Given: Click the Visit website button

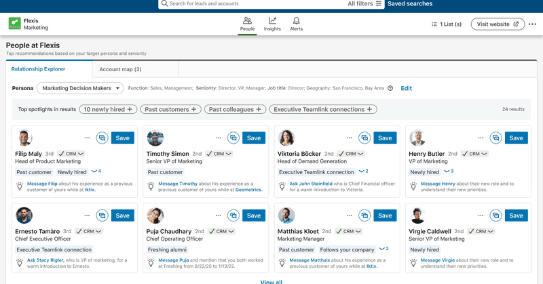Looking at the screenshot, I should pyautogui.click(x=498, y=24).
